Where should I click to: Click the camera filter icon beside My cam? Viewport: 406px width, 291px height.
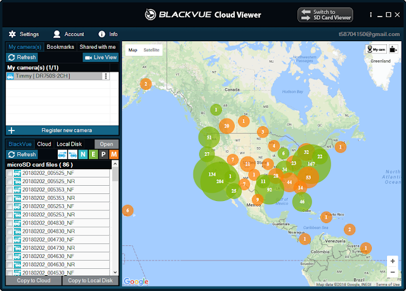[x=393, y=49]
